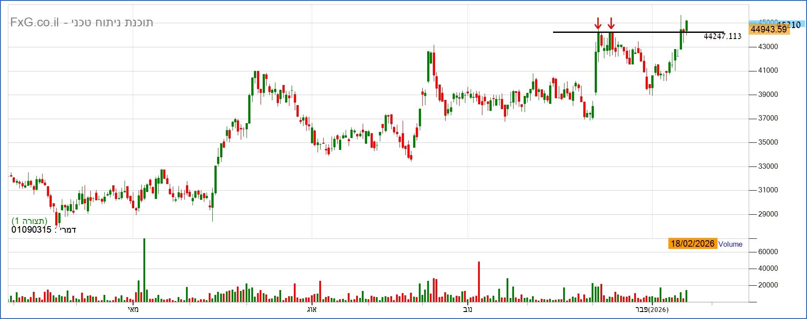Click the 60000 volume axis value
The width and height of the screenshot is (807, 319).
point(768,252)
